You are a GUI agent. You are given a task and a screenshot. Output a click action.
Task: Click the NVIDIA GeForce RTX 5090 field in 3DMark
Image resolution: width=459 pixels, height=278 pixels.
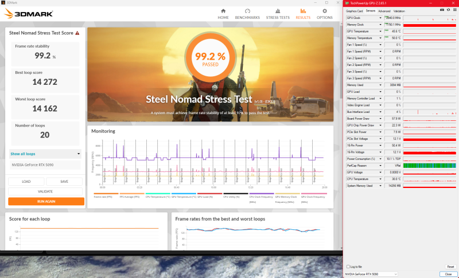coord(45,165)
